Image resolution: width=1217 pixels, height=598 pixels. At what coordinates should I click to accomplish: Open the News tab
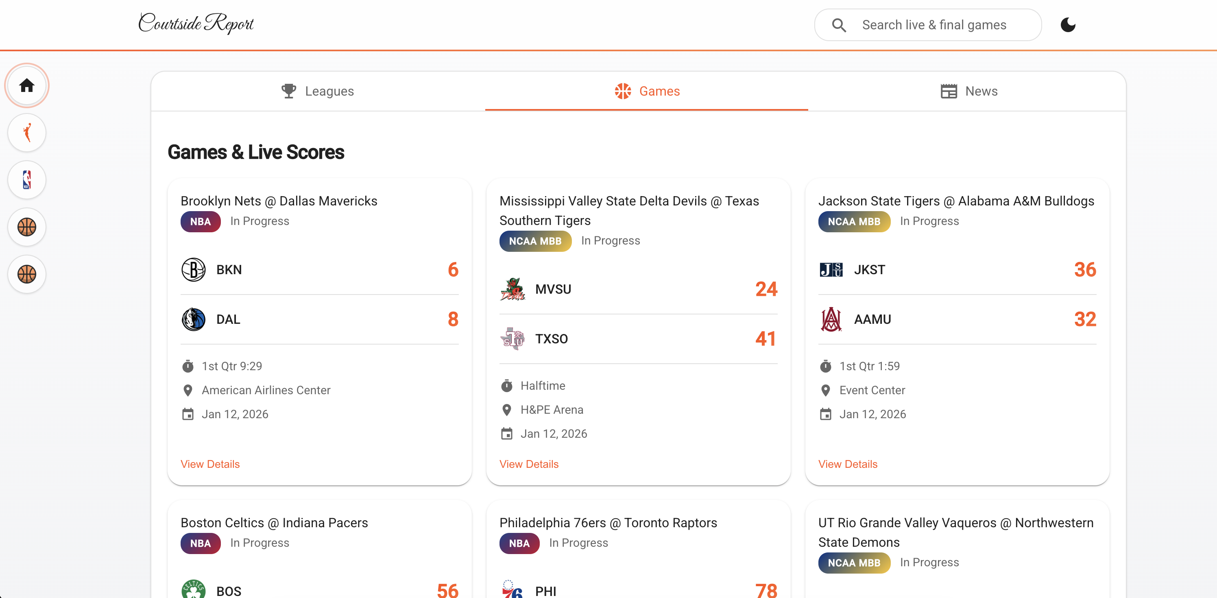[x=968, y=91]
